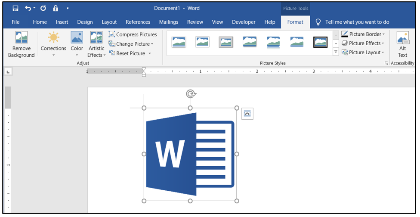
Task: Expand the Reset Picture dropdown arrow
Action: click(150, 53)
